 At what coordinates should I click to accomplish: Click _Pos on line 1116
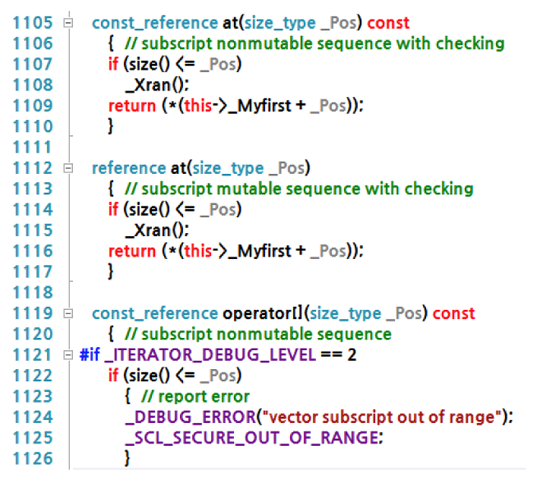point(328,251)
